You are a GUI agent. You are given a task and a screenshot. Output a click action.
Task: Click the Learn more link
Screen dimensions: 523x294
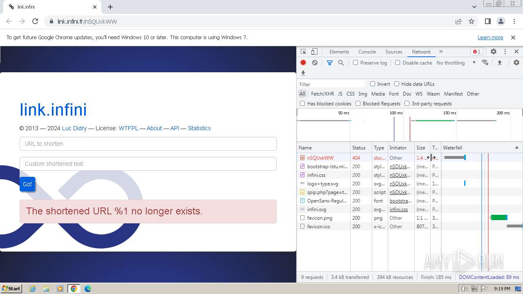(490, 37)
